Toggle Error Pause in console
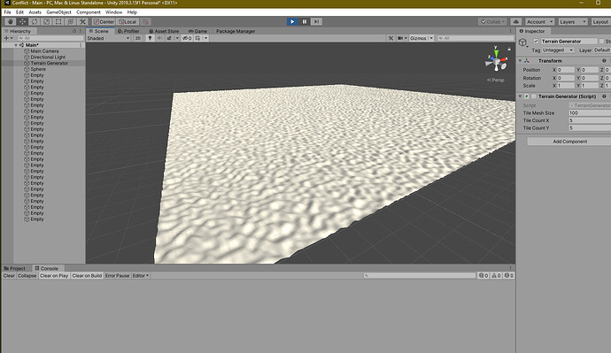The image size is (611, 353). (x=117, y=275)
